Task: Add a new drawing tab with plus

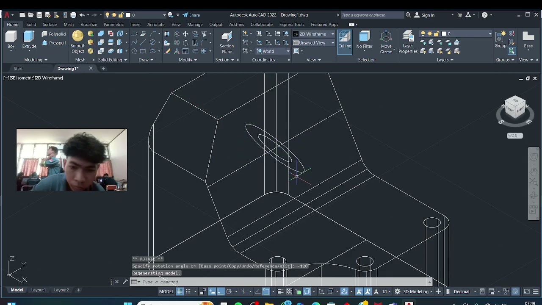Action: (103, 69)
